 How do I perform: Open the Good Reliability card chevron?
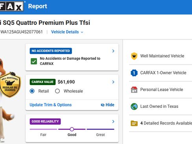coord(113,122)
